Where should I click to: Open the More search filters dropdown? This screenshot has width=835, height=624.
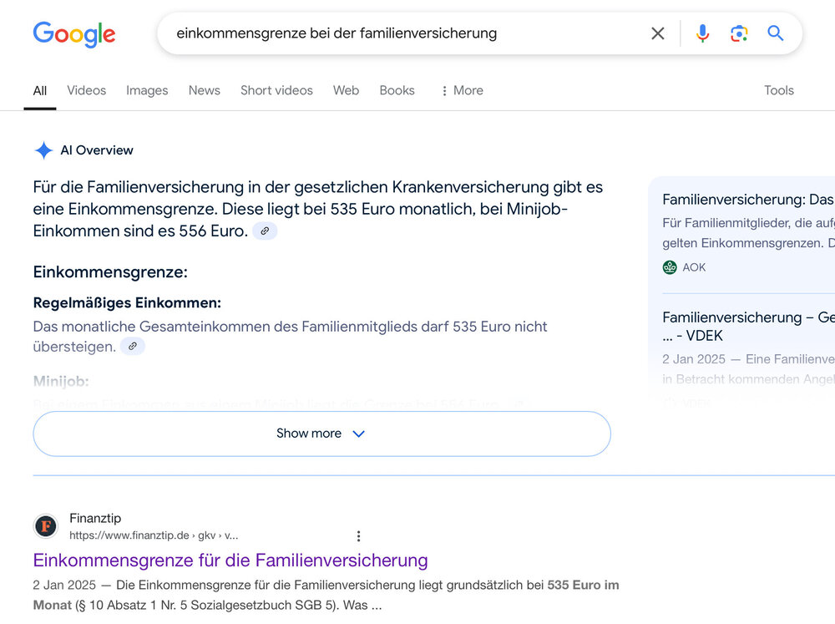461,90
